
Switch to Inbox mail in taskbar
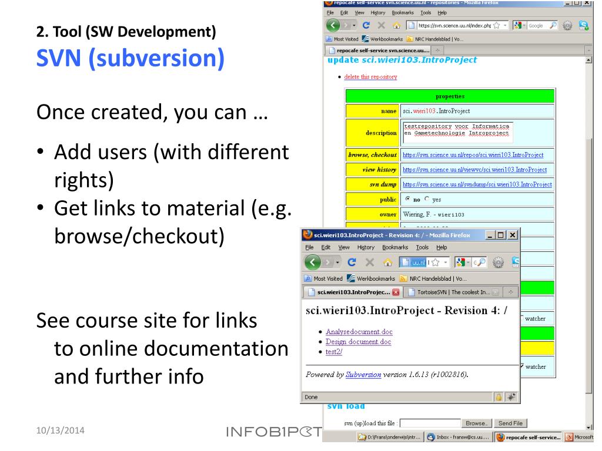point(457,437)
